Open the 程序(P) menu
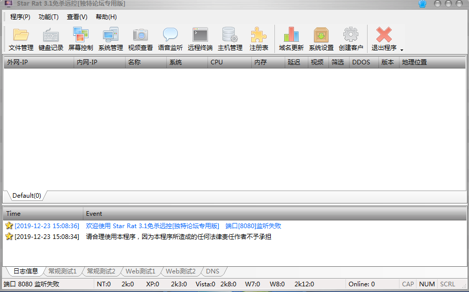469x292 pixels. click(20, 17)
